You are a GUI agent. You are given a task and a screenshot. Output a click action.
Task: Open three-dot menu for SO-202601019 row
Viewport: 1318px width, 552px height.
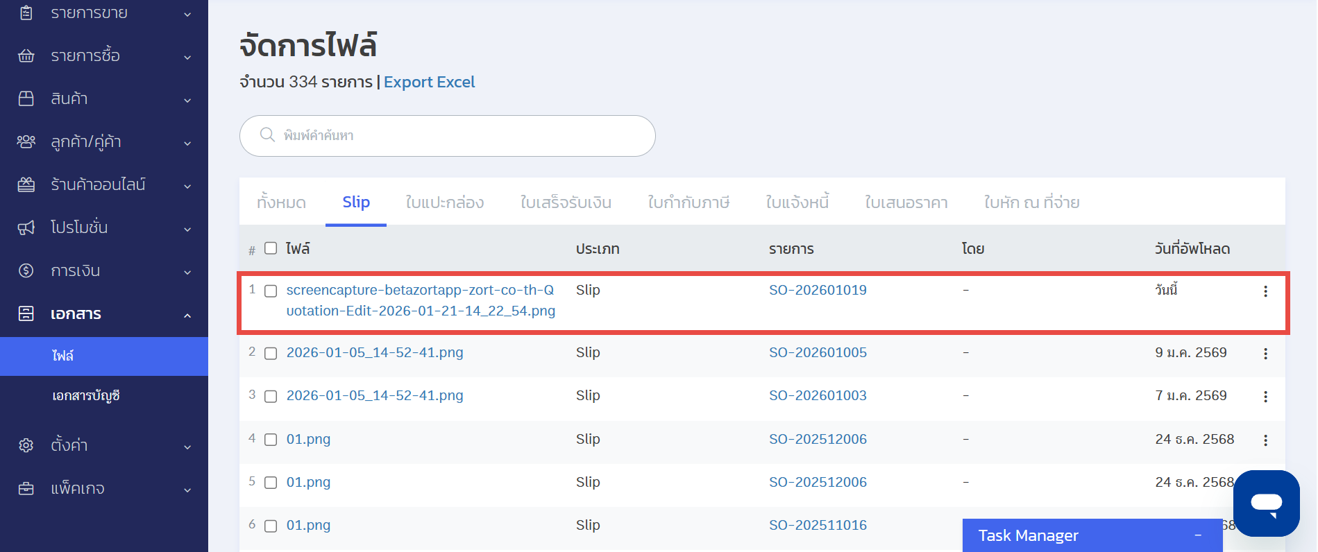pos(1265,291)
